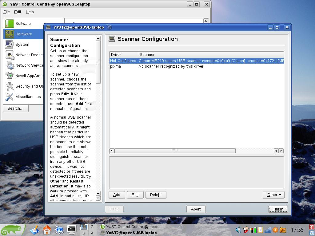Maximize the YaST2 scanner window
Image resolution: width=315 pixels, height=236 pixels.
tap(277, 27)
